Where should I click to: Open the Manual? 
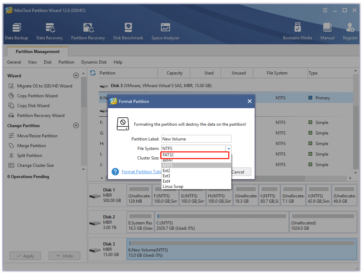[x=327, y=31]
